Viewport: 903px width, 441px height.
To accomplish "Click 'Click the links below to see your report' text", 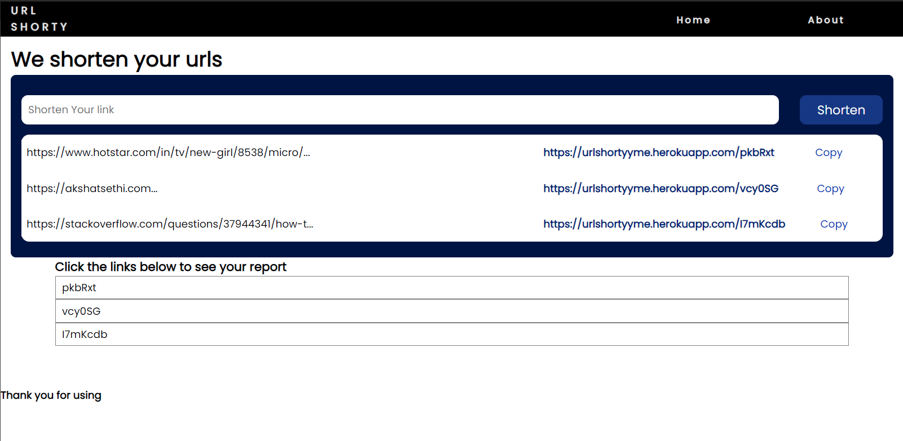I will pos(170,267).
